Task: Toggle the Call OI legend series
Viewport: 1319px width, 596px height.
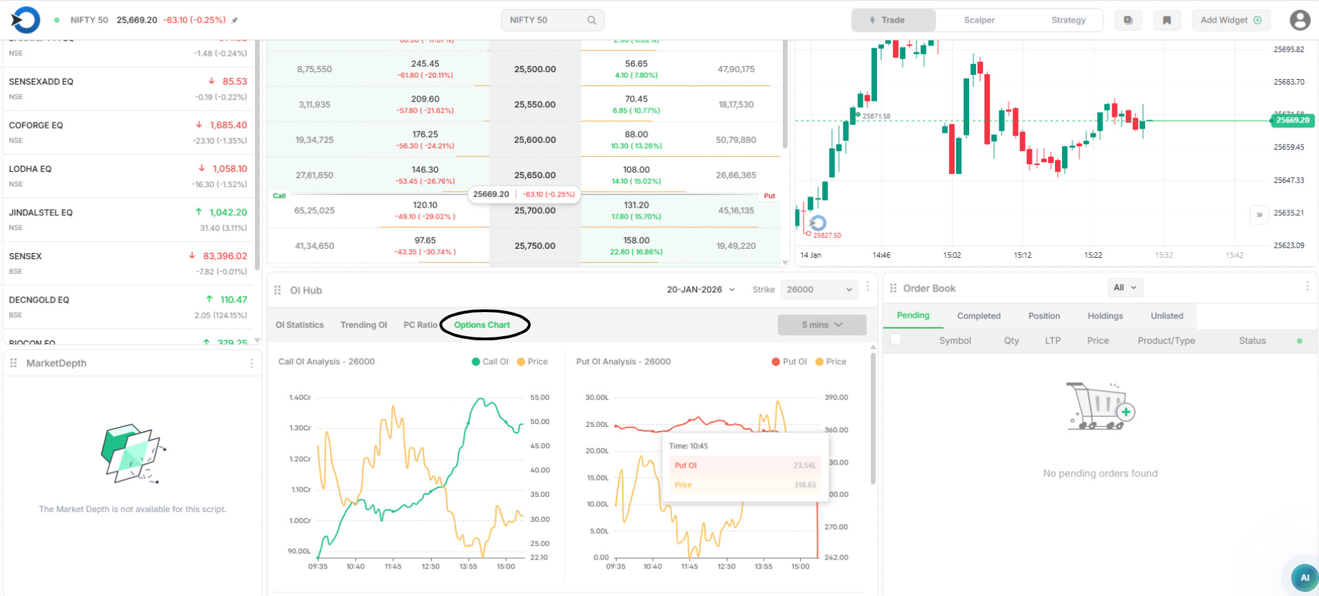Action: point(489,362)
